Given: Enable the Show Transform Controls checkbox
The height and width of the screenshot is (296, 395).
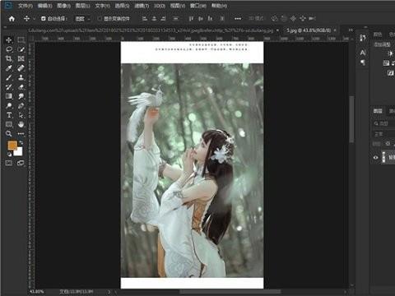Looking at the screenshot, I should click(x=100, y=19).
